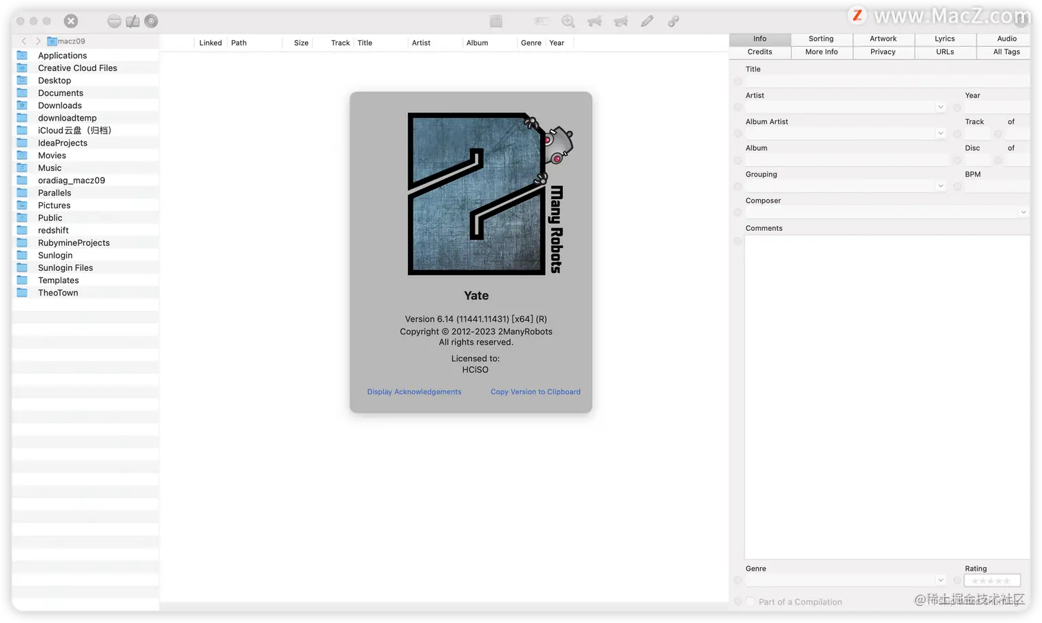Toggle the Grouping field indicator circle
1042x623 pixels.
coord(738,187)
